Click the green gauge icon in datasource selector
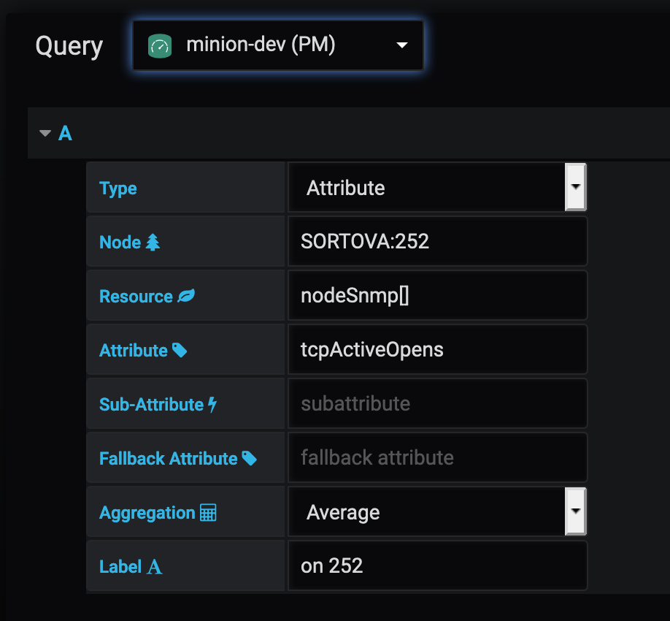Viewport: 670px width, 621px height. [x=158, y=44]
